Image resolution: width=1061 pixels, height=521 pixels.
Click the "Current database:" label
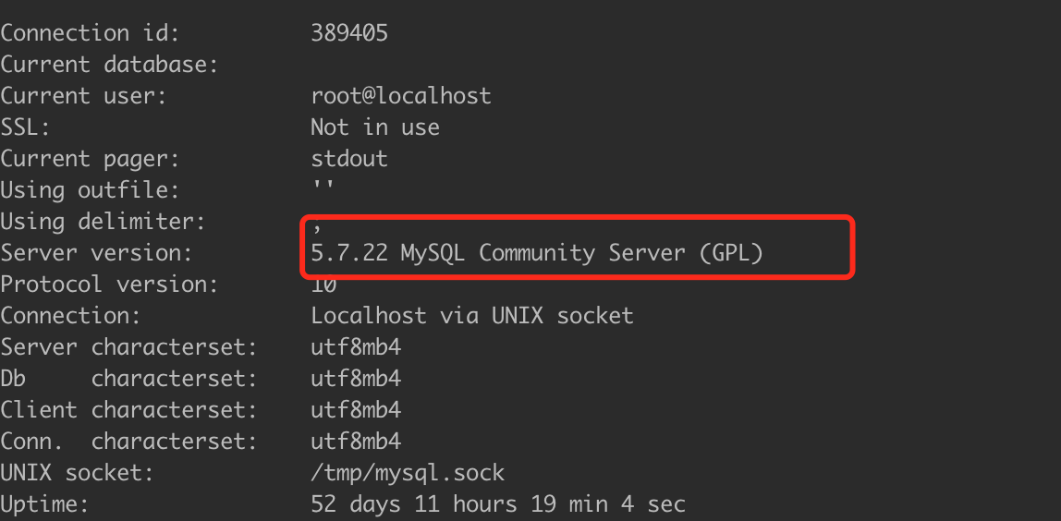tap(109, 65)
